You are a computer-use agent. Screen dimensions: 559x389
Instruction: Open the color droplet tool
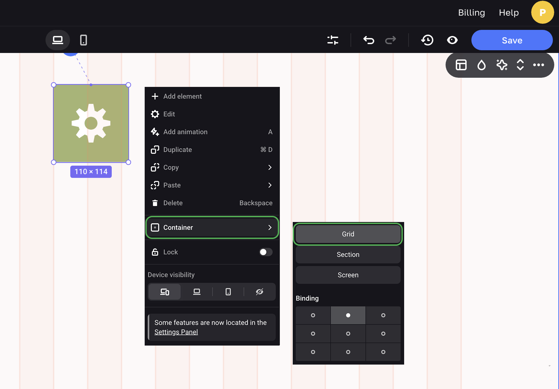[481, 65]
